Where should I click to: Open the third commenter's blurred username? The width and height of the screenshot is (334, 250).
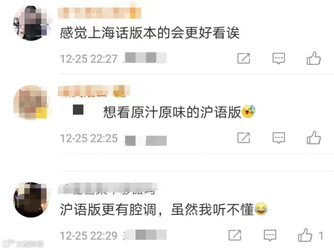(x=108, y=188)
